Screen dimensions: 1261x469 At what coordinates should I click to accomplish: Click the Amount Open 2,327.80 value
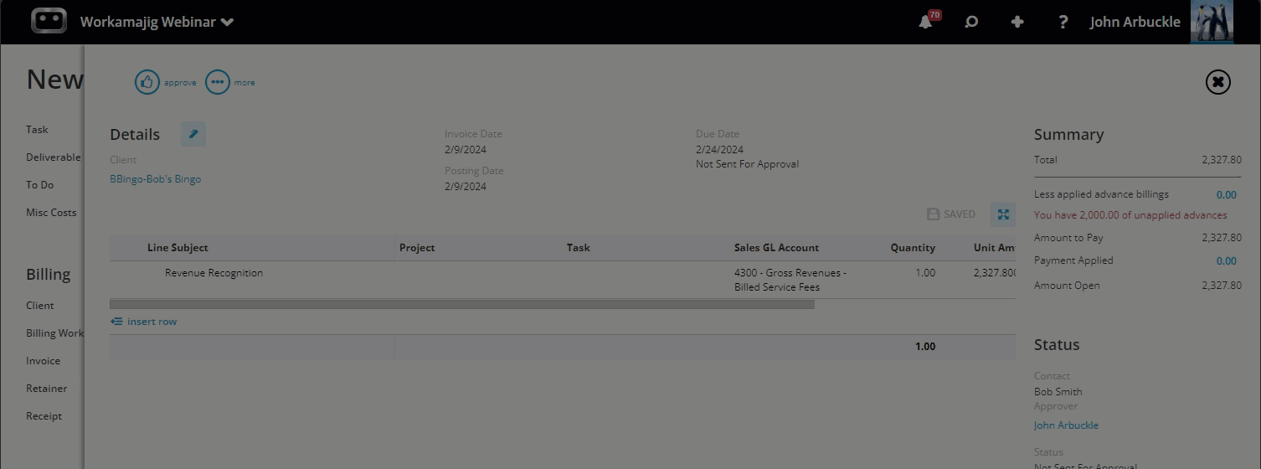pos(1222,286)
